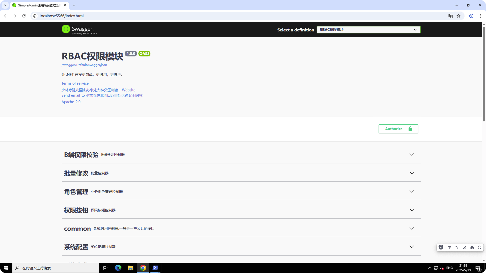
Task: Expand the 角色管理 section chevron
Action: (412, 191)
